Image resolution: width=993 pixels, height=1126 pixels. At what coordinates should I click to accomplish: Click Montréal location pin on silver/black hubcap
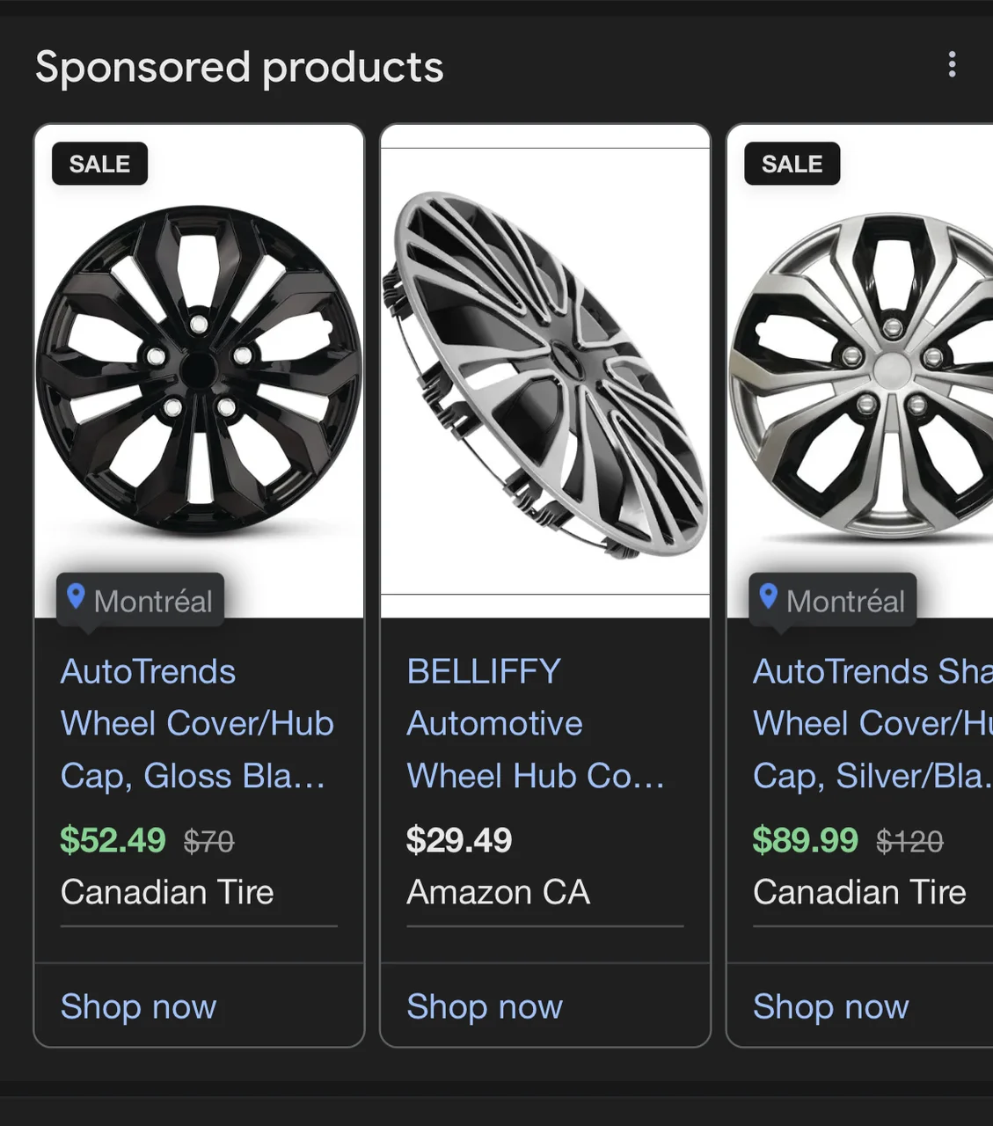[833, 601]
